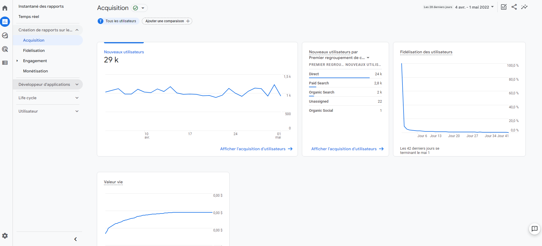The width and height of the screenshot is (542, 246).
Task: Open the Advertising target icon
Action: [x=5, y=49]
